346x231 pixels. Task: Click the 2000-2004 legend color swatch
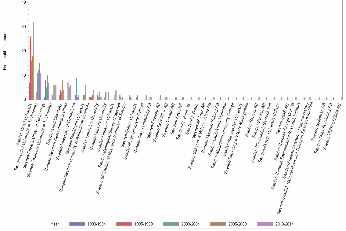click(171, 224)
